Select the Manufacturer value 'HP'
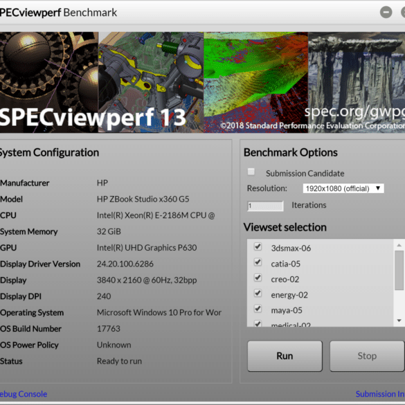This screenshot has height=405, width=405. pyautogui.click(x=102, y=183)
